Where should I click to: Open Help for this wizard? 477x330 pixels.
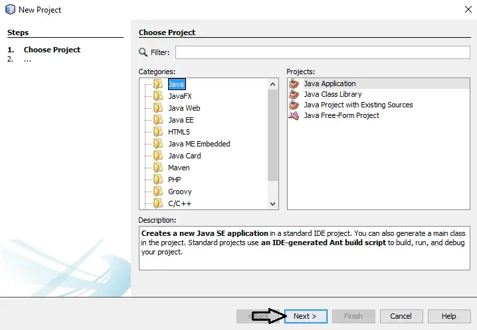[449, 316]
